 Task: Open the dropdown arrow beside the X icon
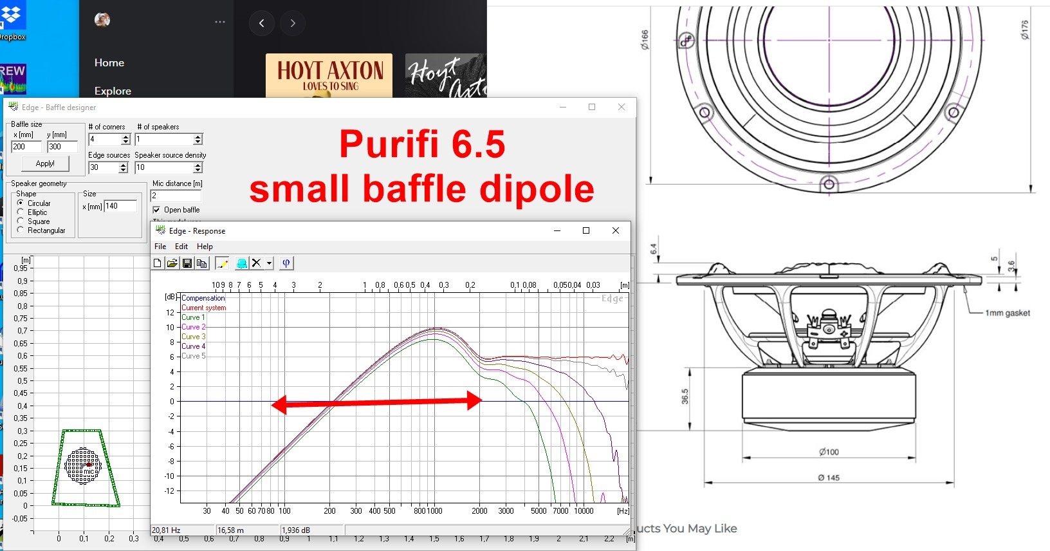pyautogui.click(x=269, y=263)
